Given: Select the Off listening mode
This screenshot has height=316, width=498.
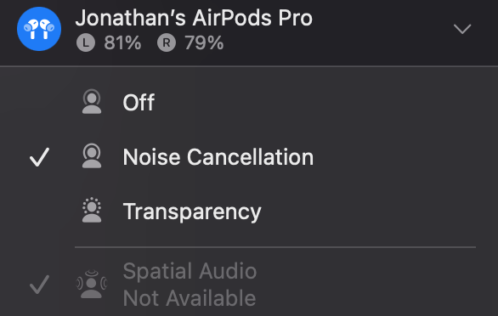Looking at the screenshot, I should [x=249, y=102].
